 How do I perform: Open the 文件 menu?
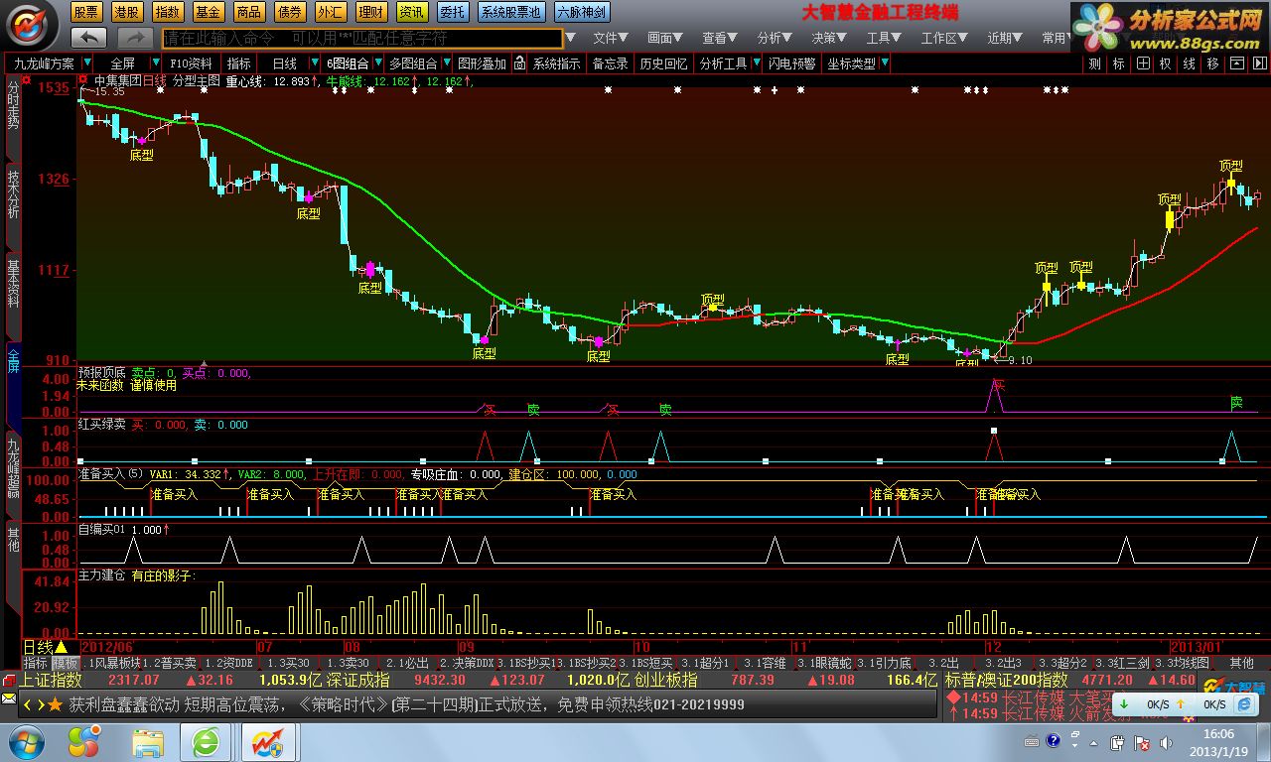tap(611, 38)
